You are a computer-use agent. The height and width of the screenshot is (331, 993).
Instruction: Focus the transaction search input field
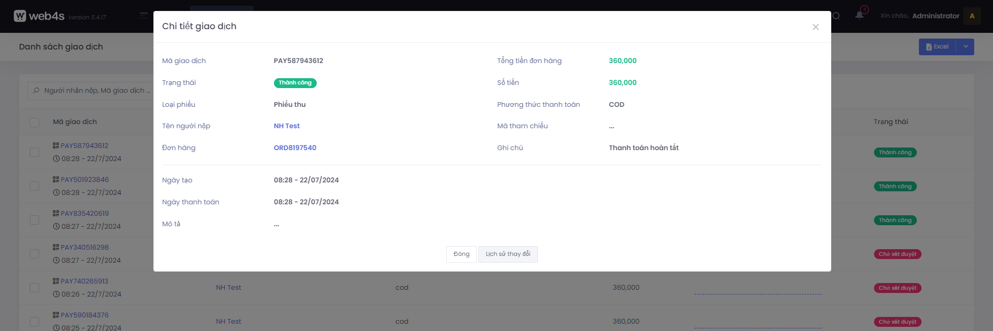click(x=97, y=91)
